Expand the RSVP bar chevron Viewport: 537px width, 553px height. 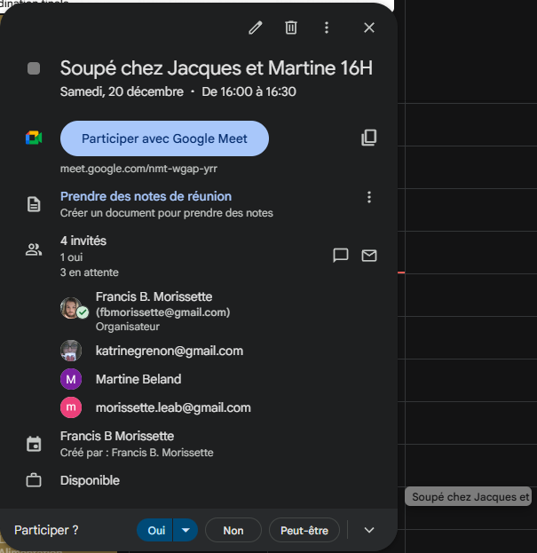coord(370,530)
